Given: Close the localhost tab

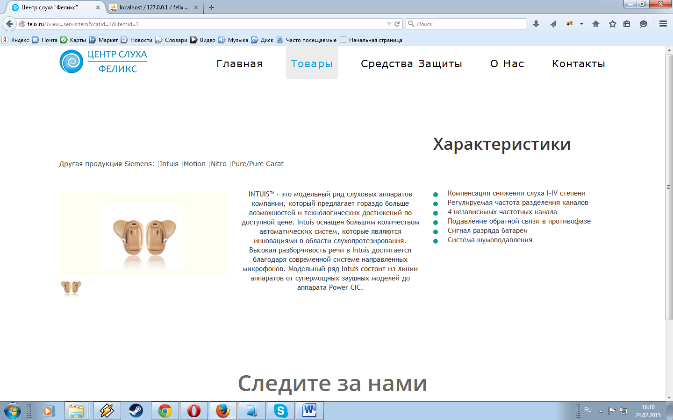Looking at the screenshot, I should (x=196, y=7).
